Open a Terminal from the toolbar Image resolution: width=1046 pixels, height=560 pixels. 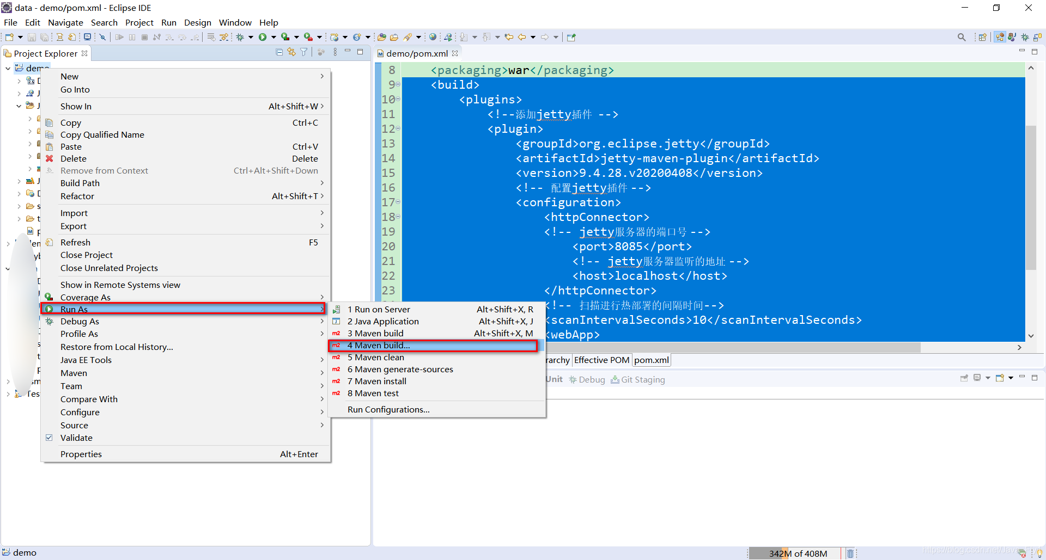tap(87, 37)
